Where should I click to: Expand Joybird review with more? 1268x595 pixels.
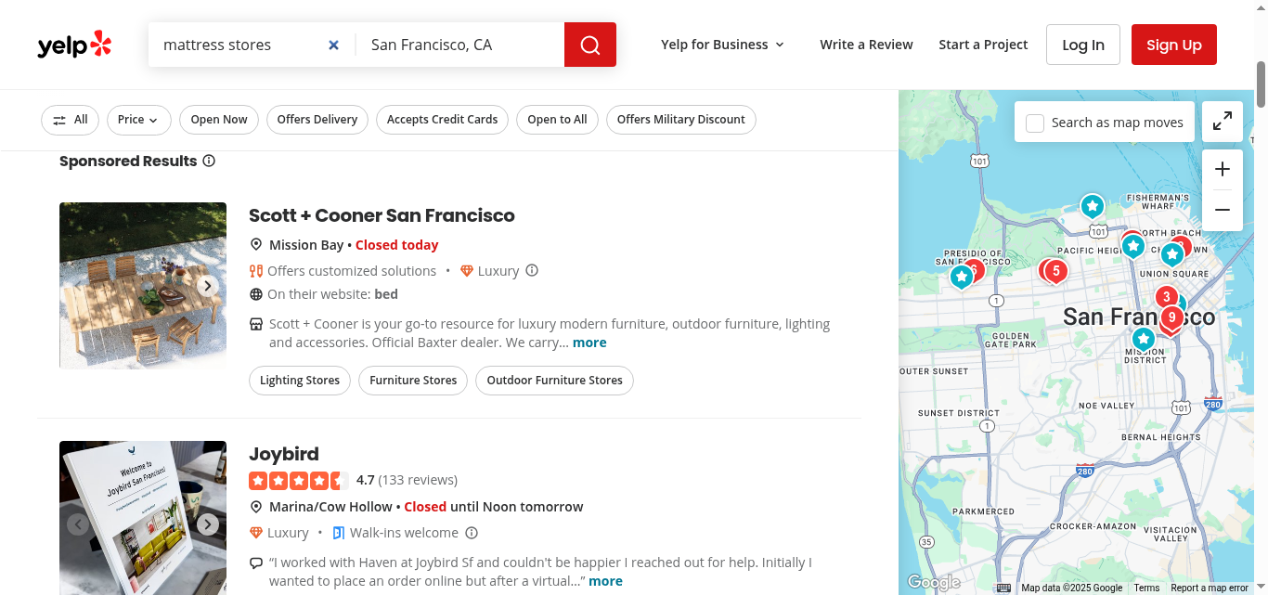pos(605,581)
